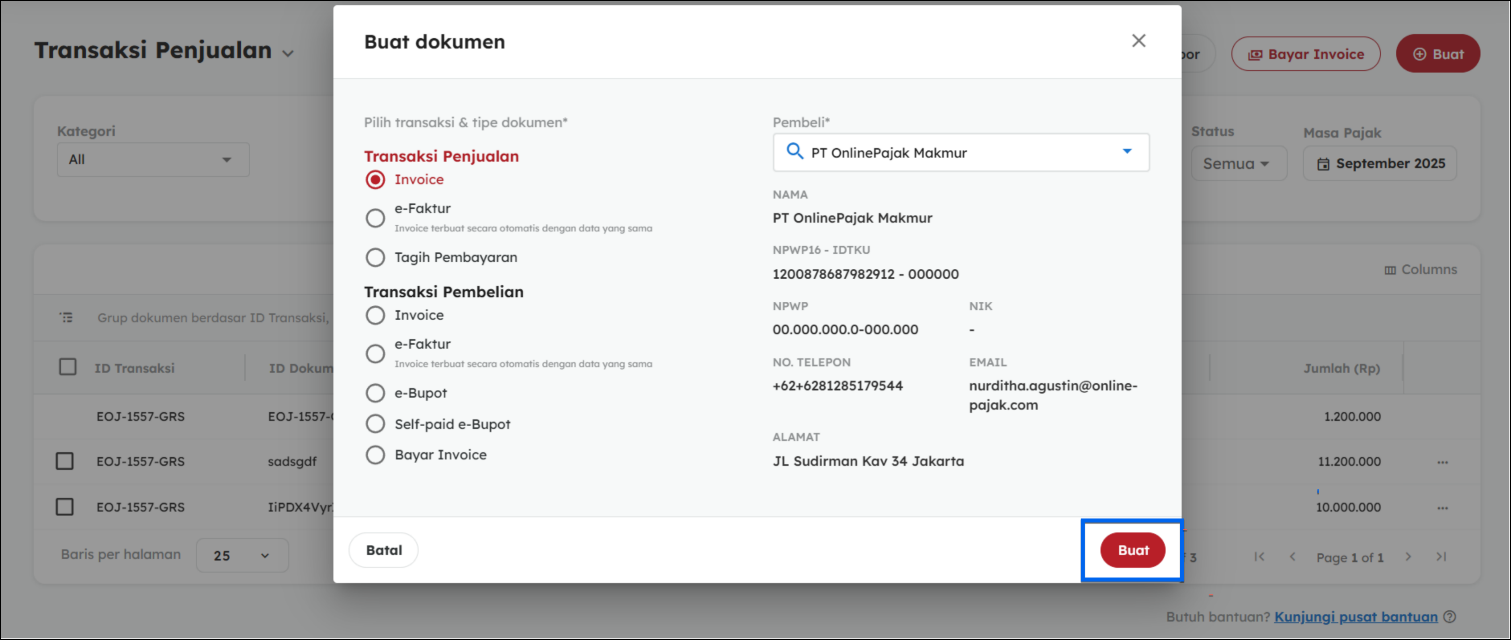Click the red Buat button in dialog

coord(1132,550)
